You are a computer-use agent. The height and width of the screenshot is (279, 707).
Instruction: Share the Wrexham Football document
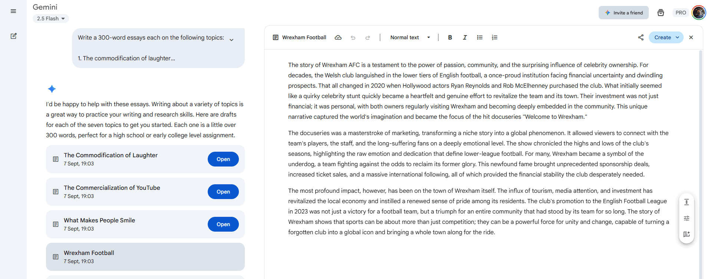point(641,37)
